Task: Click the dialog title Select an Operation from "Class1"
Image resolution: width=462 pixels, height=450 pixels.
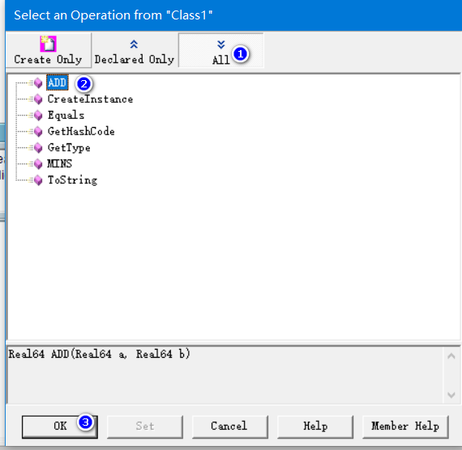Action: [x=113, y=15]
